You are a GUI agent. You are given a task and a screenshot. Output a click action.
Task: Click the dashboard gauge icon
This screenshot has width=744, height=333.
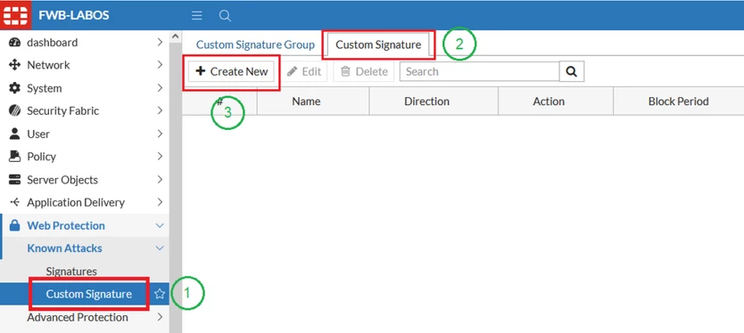[14, 43]
